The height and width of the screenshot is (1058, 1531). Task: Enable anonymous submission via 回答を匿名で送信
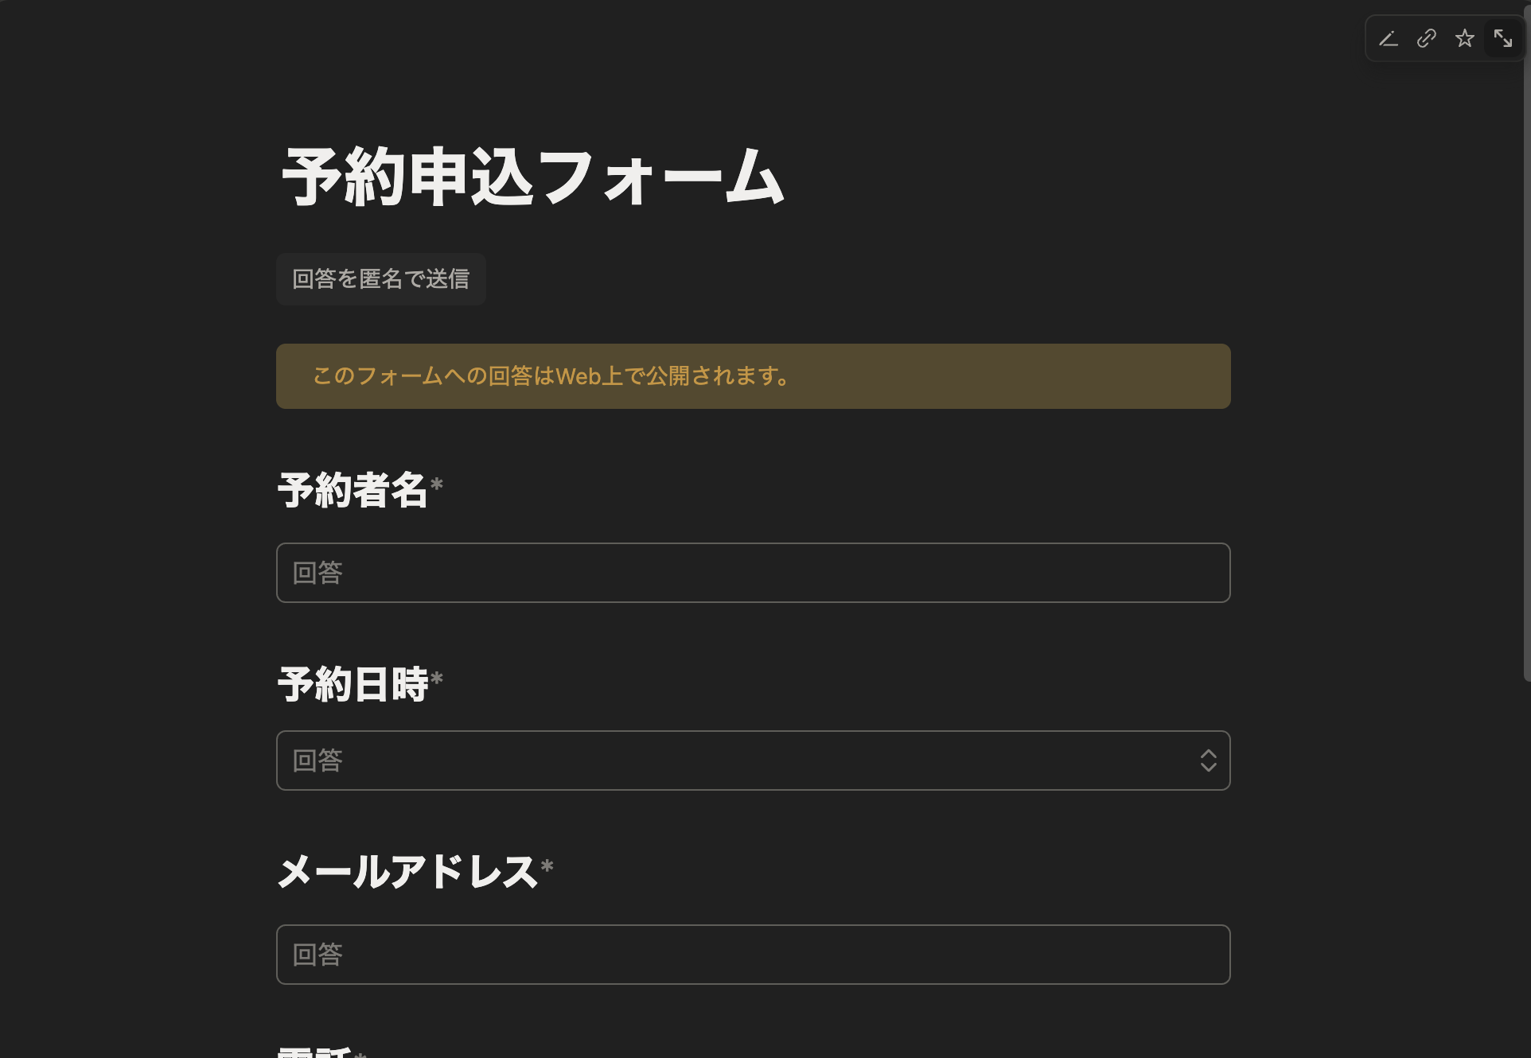pos(380,279)
